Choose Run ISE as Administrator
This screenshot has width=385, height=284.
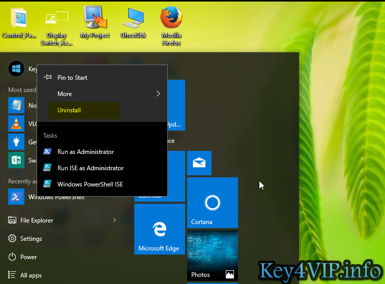(102, 168)
